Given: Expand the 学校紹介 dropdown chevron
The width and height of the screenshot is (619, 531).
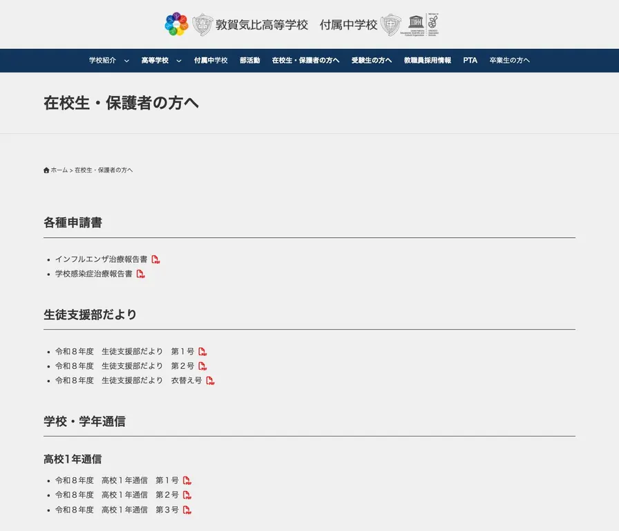Looking at the screenshot, I should coord(126,61).
